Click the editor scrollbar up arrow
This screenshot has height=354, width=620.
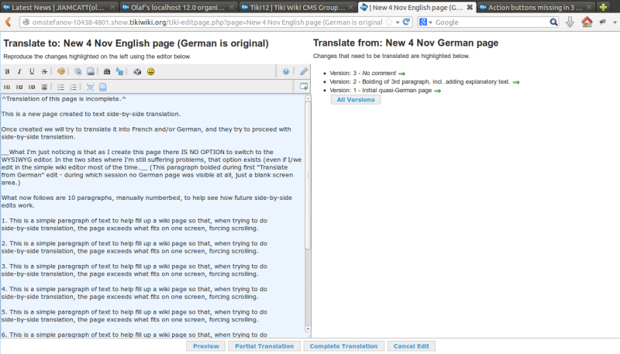308,99
